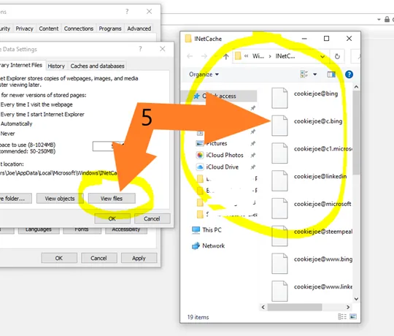Image resolution: width=394 pixels, height=336 pixels.
Task: Expand the address bar history dropdown
Action: coord(322,56)
